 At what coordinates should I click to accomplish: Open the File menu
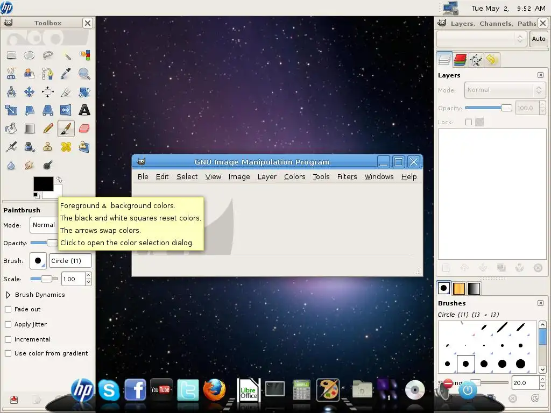(x=143, y=176)
